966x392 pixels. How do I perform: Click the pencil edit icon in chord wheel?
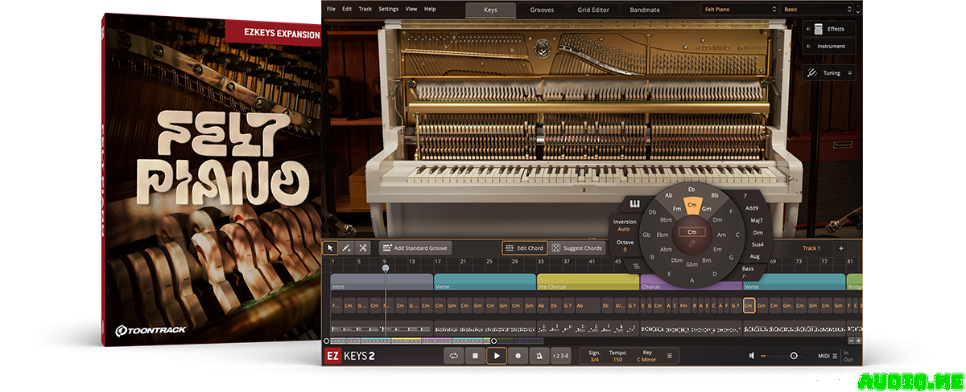(691, 243)
